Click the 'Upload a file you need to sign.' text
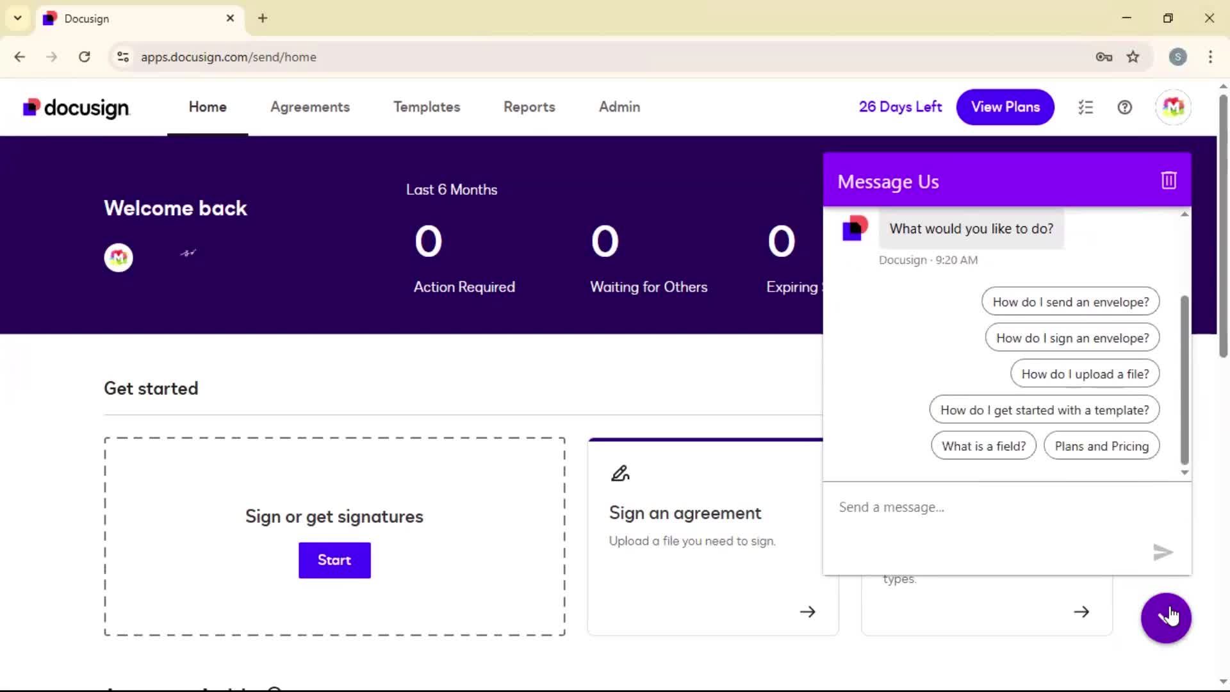Screen dimensions: 1230x692 pos(692,541)
